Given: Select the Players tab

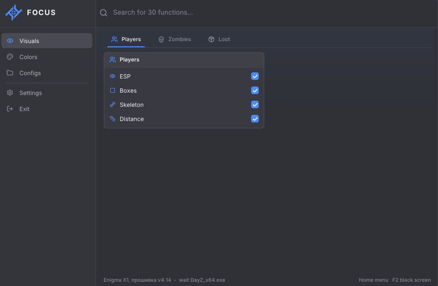Looking at the screenshot, I should (126, 39).
